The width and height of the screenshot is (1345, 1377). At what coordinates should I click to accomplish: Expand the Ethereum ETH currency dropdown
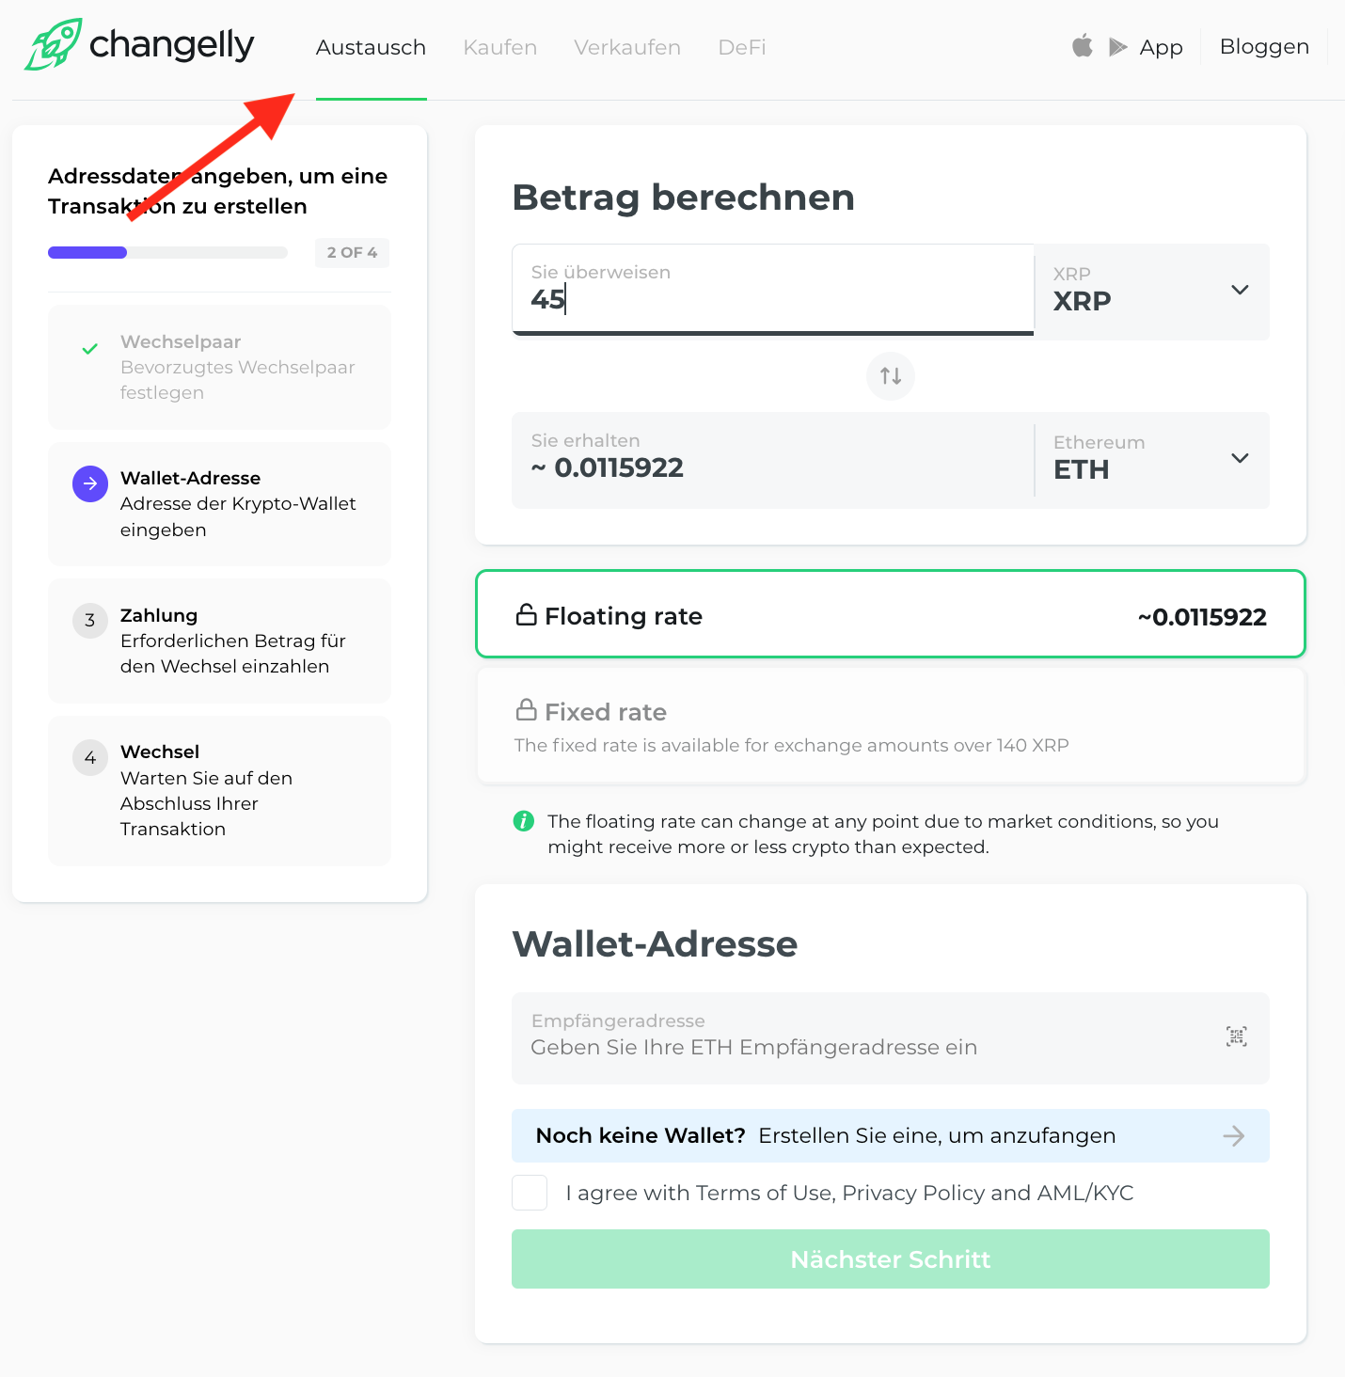coord(1152,460)
